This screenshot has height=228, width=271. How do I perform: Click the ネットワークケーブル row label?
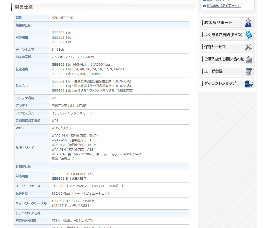[31, 203]
